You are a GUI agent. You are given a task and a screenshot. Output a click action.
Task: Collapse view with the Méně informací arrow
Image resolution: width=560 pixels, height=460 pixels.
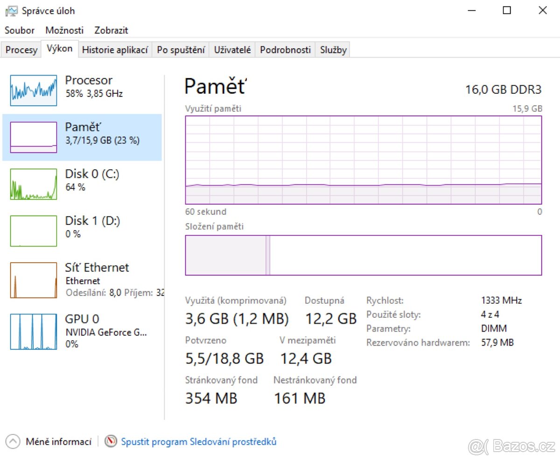(x=13, y=441)
